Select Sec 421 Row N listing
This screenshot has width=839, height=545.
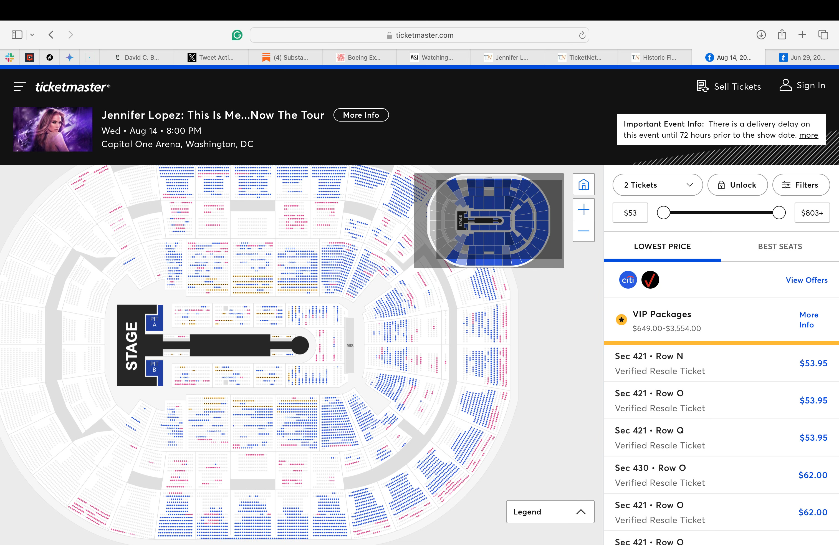(721, 363)
